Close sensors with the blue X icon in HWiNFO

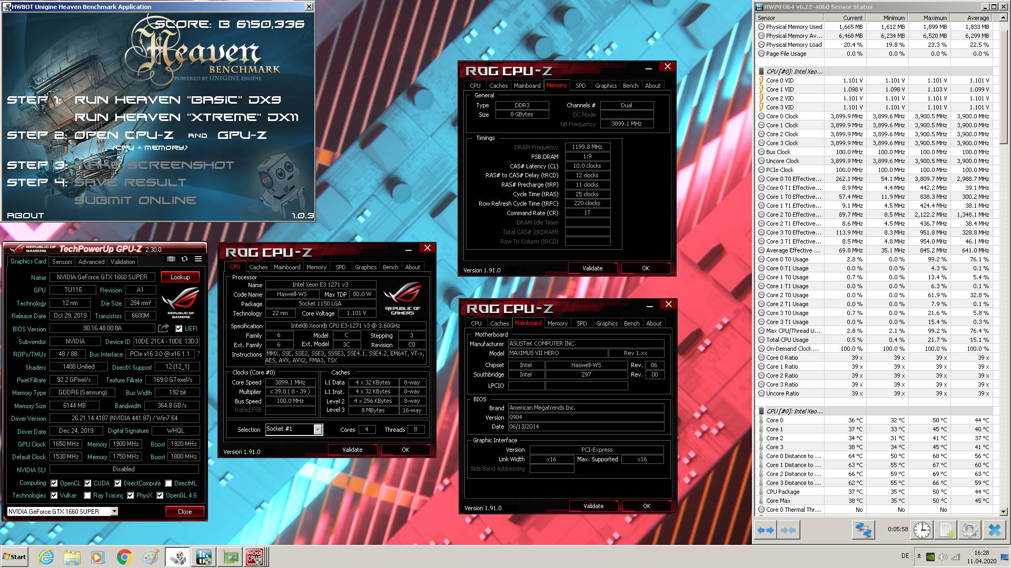(x=994, y=530)
